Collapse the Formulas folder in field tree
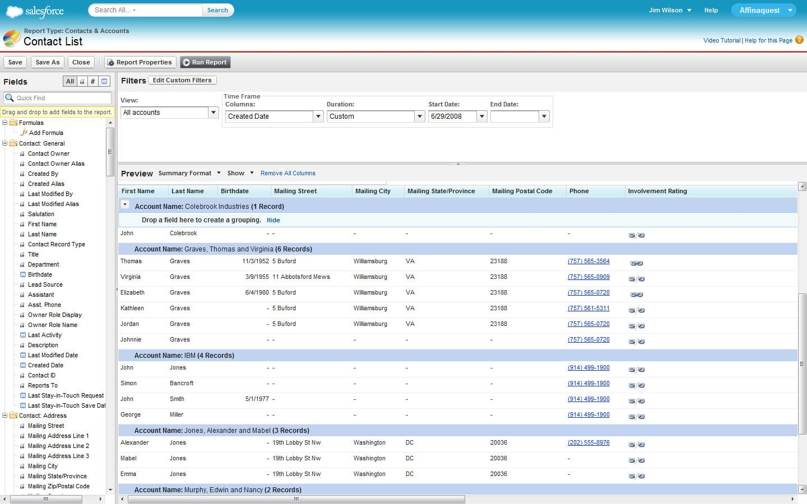This screenshot has height=504, width=807. [x=5, y=123]
